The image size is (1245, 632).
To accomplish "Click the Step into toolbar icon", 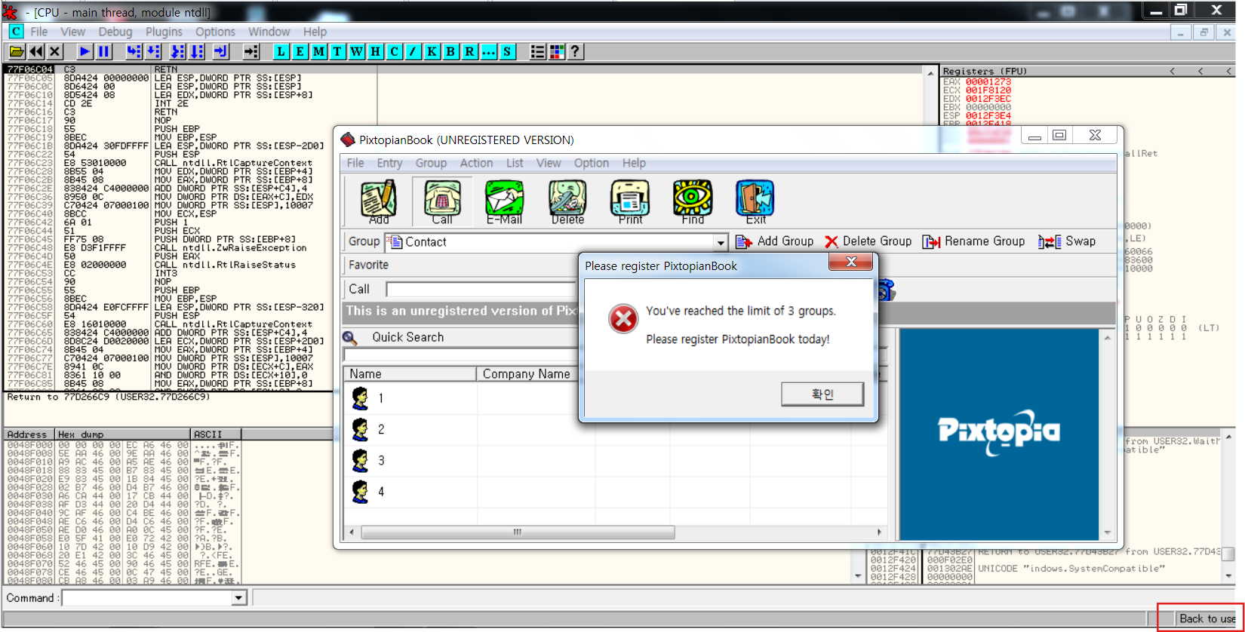I will [x=134, y=51].
